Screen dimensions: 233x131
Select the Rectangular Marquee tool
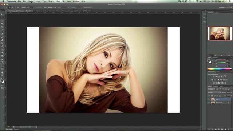coord(2,18)
